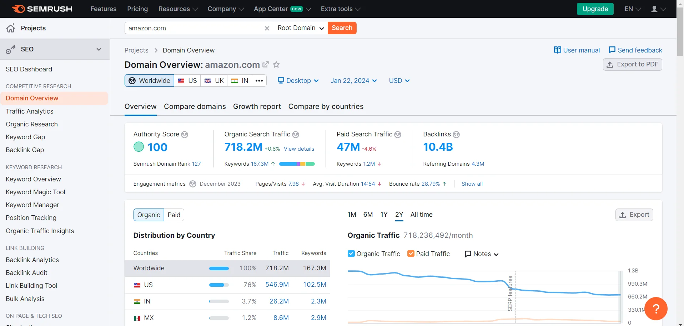Select the 1M time range
This screenshot has height=326, width=684.
pos(352,215)
